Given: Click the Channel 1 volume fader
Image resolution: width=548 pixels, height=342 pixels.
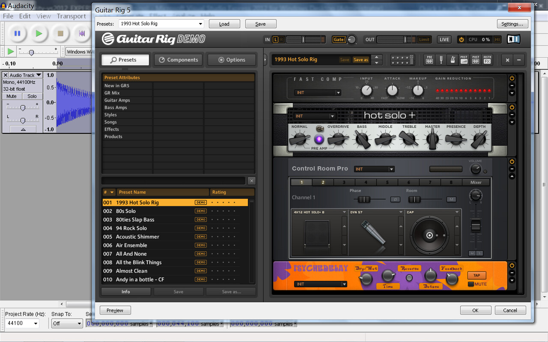Looking at the screenshot, I should [x=476, y=225].
